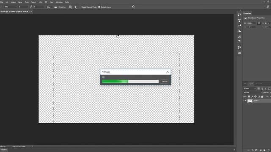Open the Paragraph panel icon
This screenshot has width=271, height=152.
coord(239,41)
